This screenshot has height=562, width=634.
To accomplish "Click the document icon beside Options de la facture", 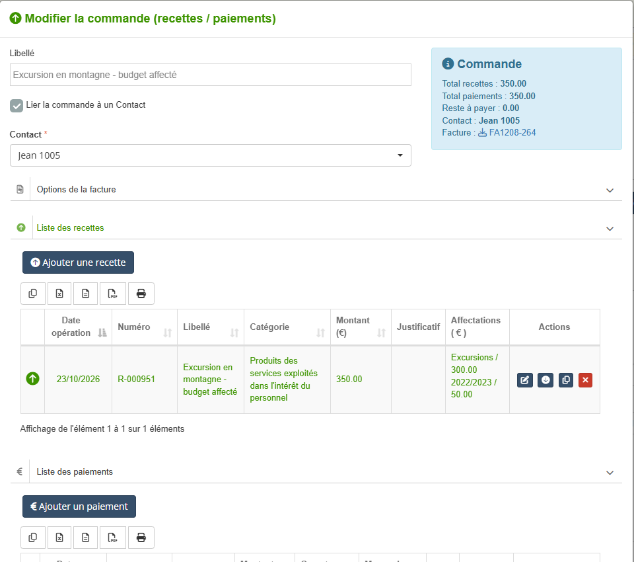I will coord(20,189).
